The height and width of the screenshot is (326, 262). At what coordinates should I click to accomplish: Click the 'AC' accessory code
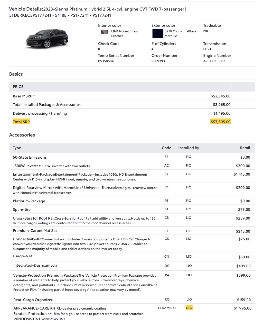click(166, 166)
